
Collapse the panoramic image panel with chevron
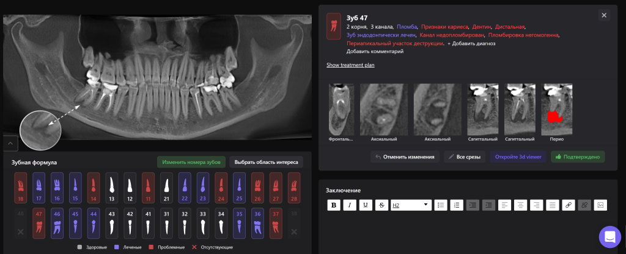point(10,144)
